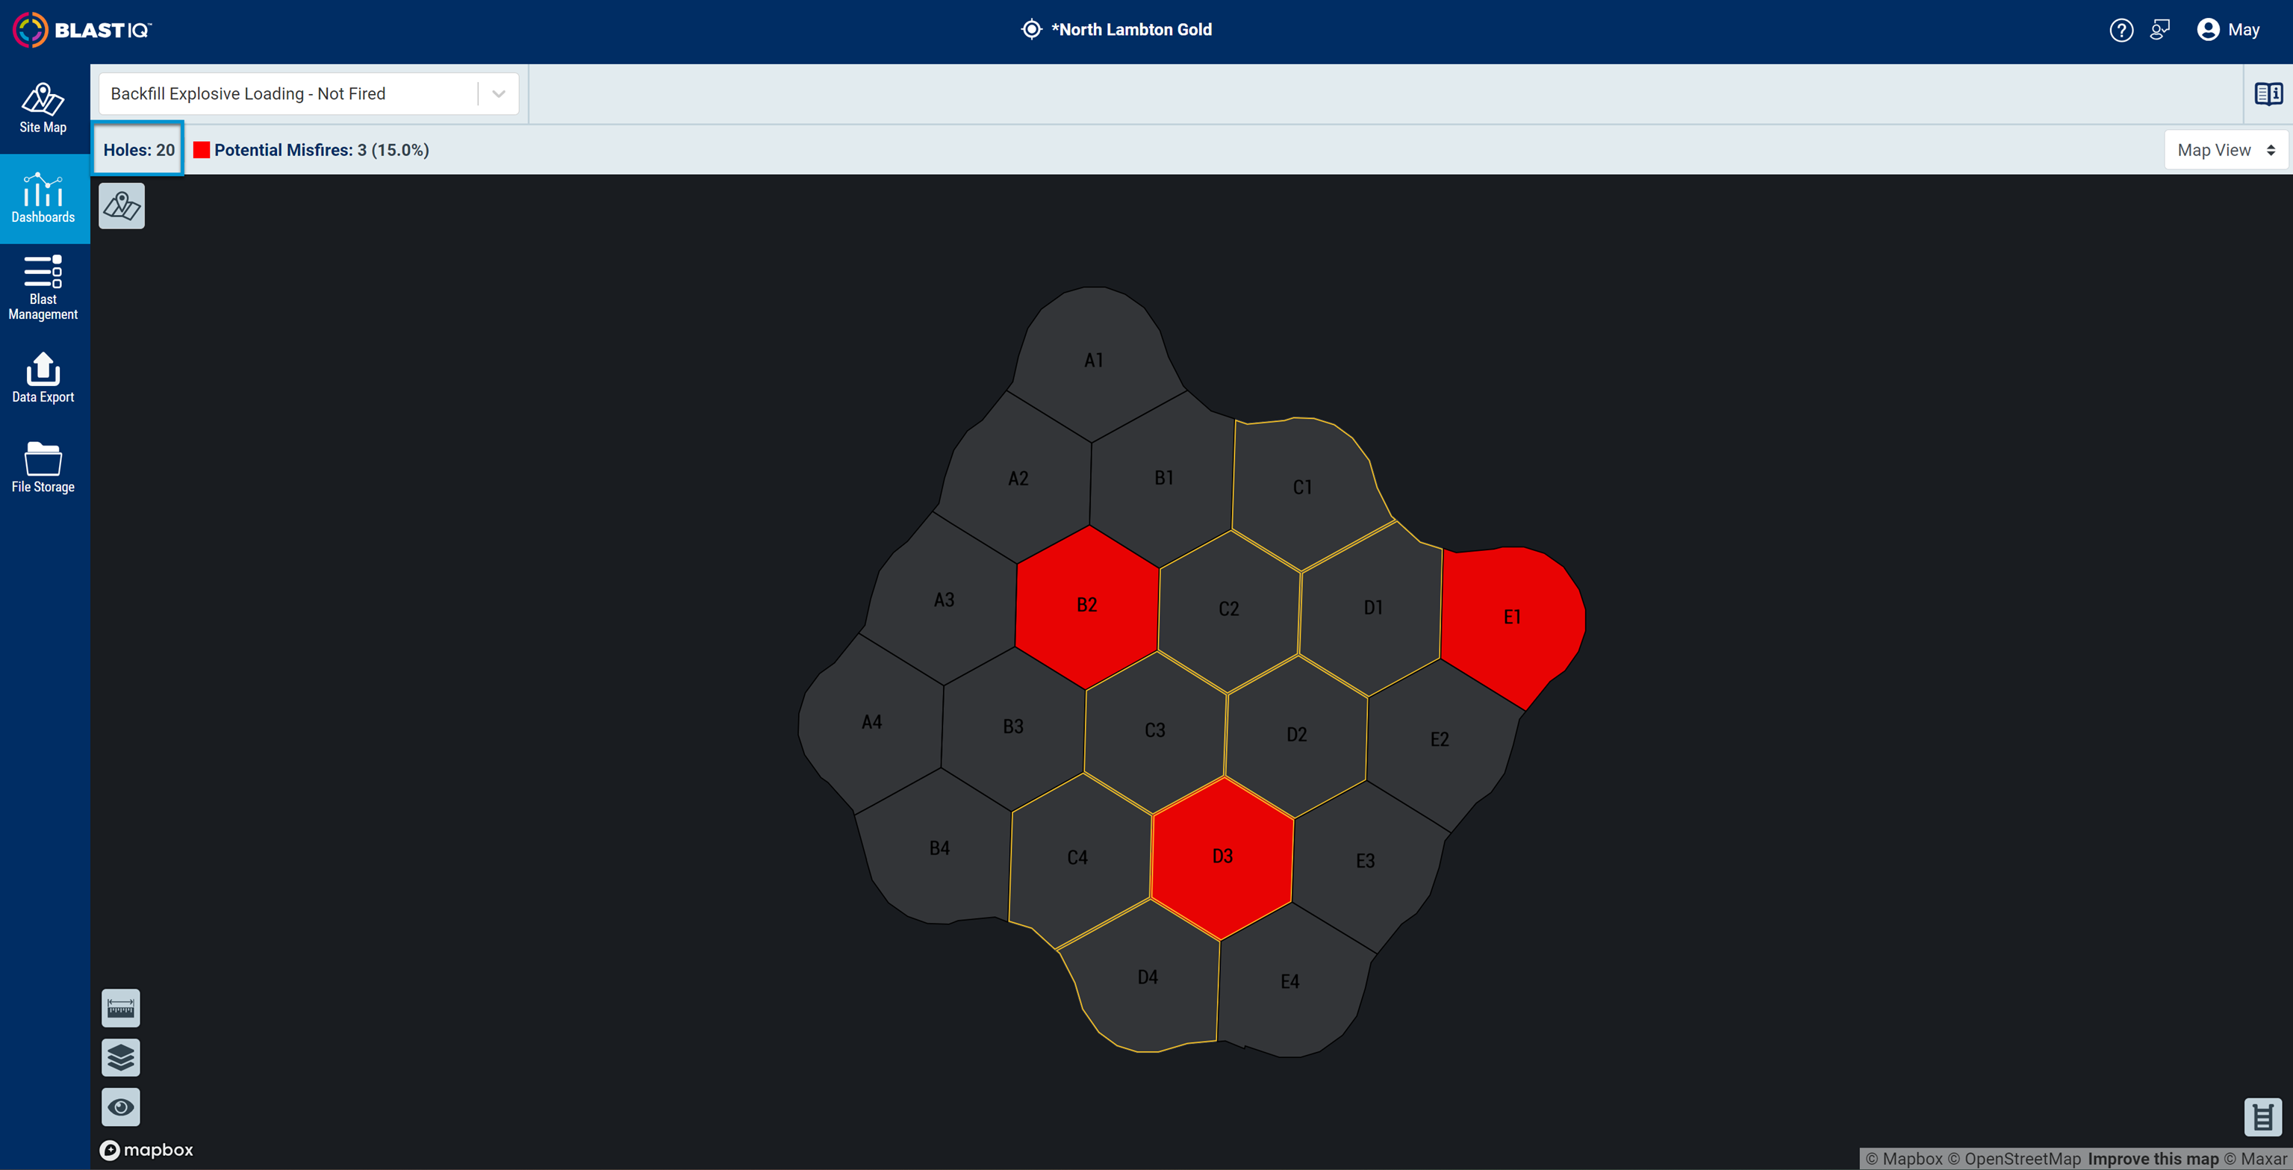
Task: Select hole A3 on the map
Action: tap(945, 600)
